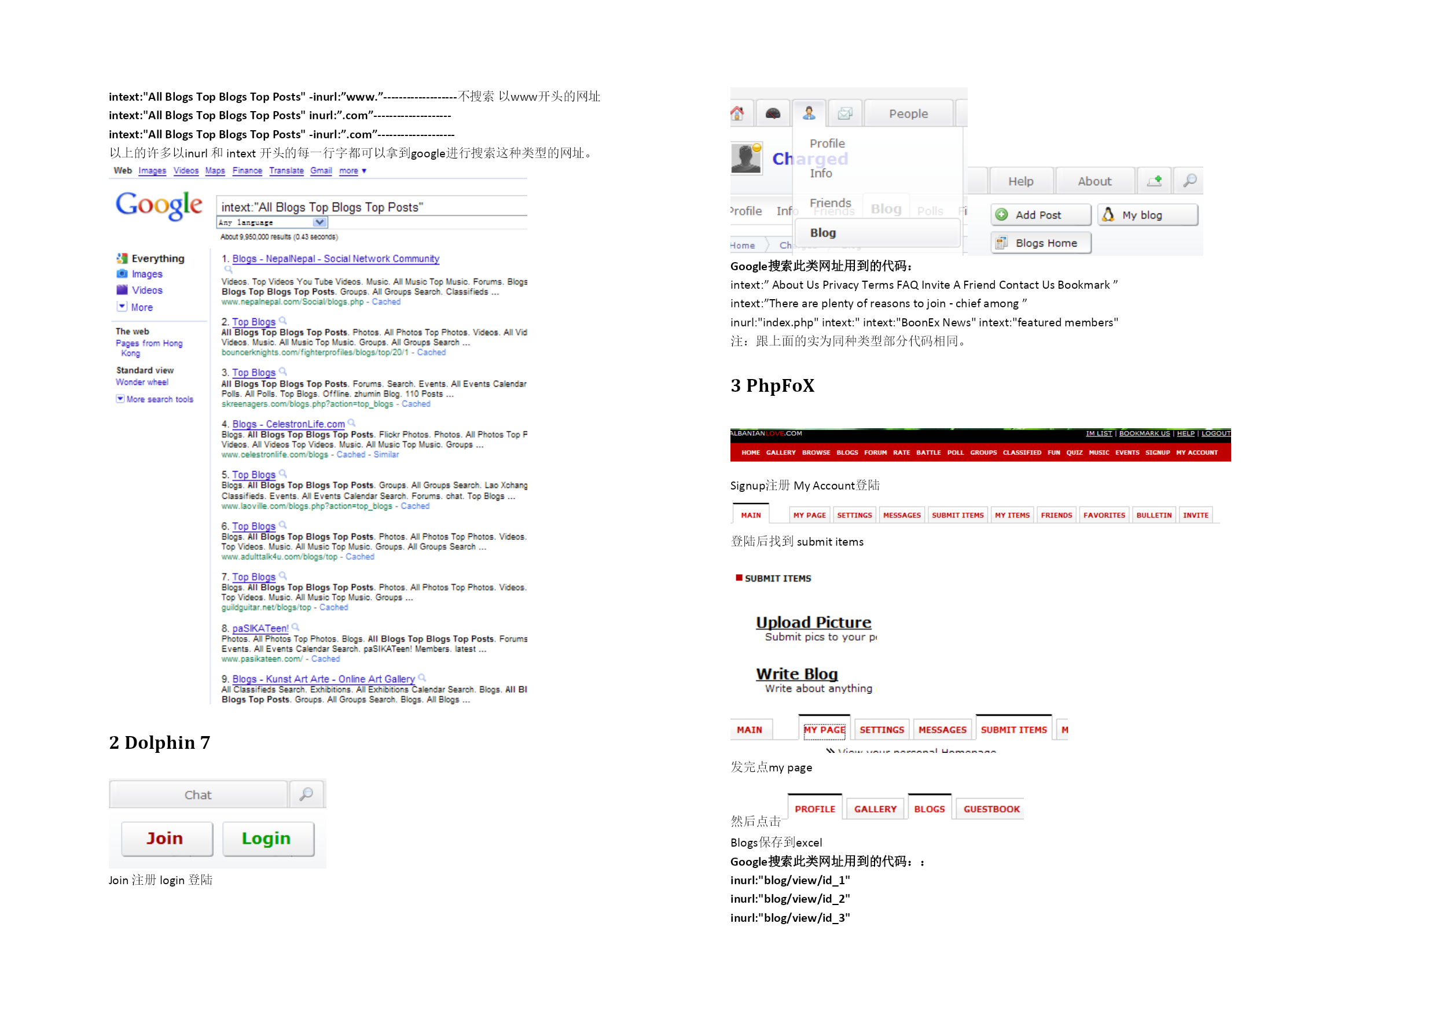The height and width of the screenshot is (1015, 1436).
Task: Click preview magnifier beside bouncerknights Top Blogs result
Action: 282,321
